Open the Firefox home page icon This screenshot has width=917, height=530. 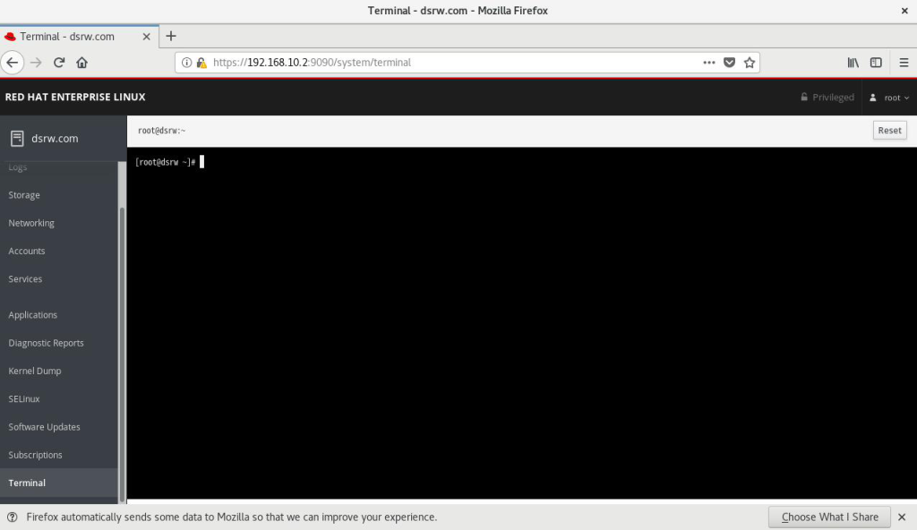point(81,63)
